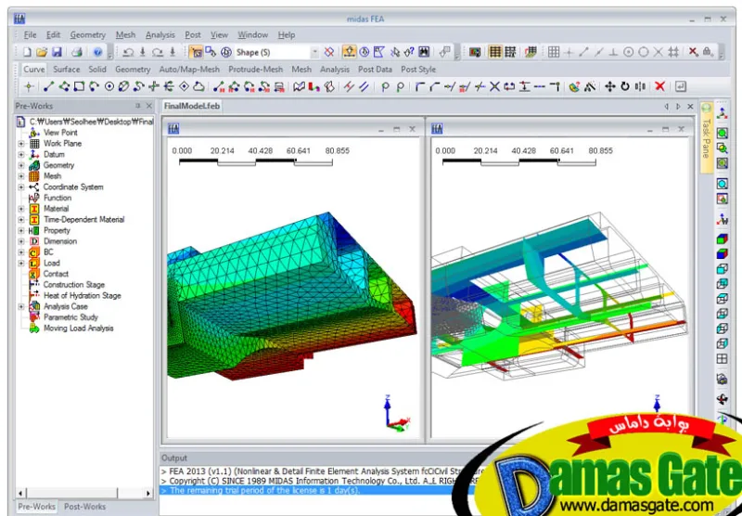Expand the Analysis Case tree node
This screenshot has height=516, width=742.
[20, 307]
